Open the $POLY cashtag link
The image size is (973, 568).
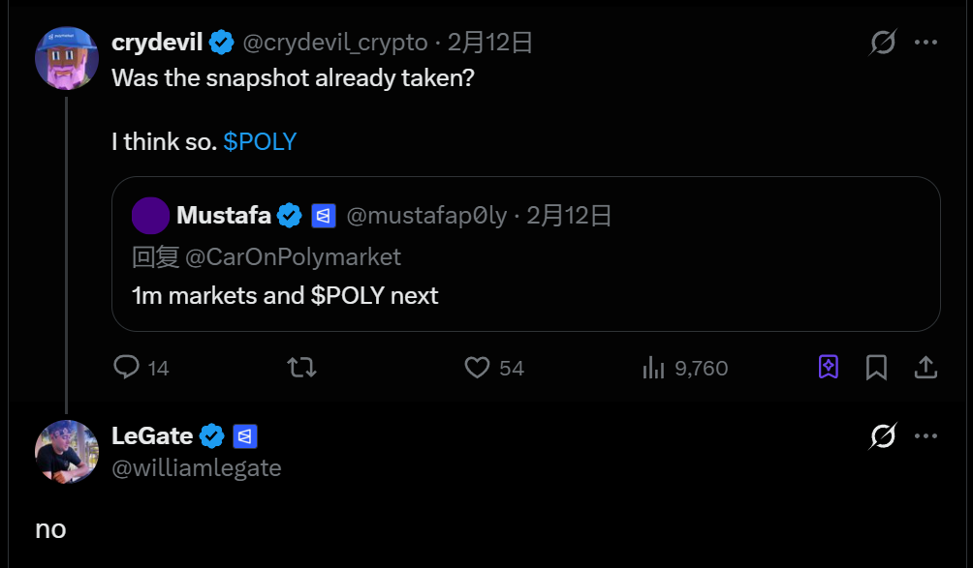(260, 142)
